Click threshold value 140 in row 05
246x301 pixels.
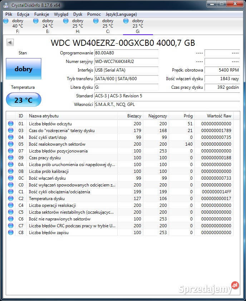[189, 144]
